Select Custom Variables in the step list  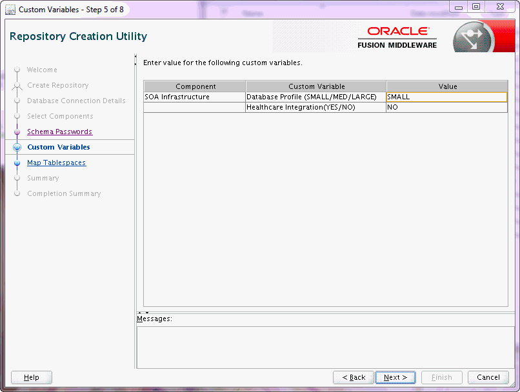[58, 147]
